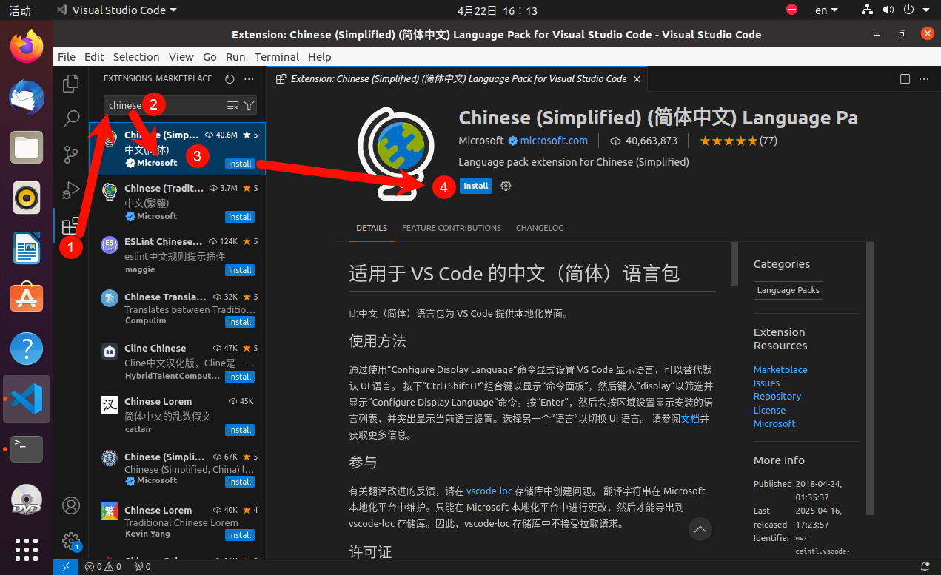Select the Details tab
The width and height of the screenshot is (941, 575).
tap(372, 228)
